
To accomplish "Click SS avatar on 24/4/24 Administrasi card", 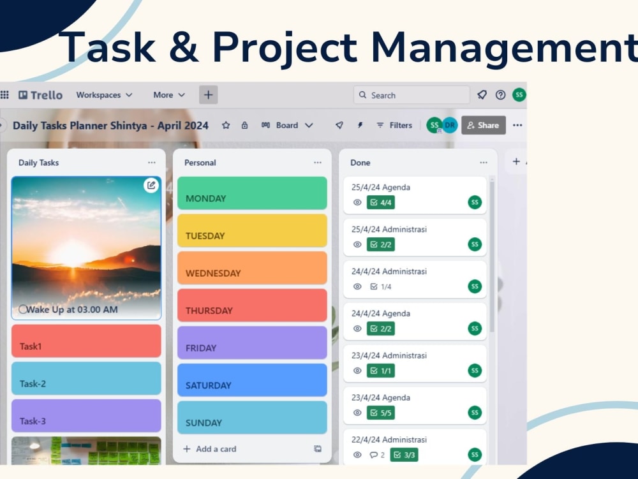I will 475,286.
